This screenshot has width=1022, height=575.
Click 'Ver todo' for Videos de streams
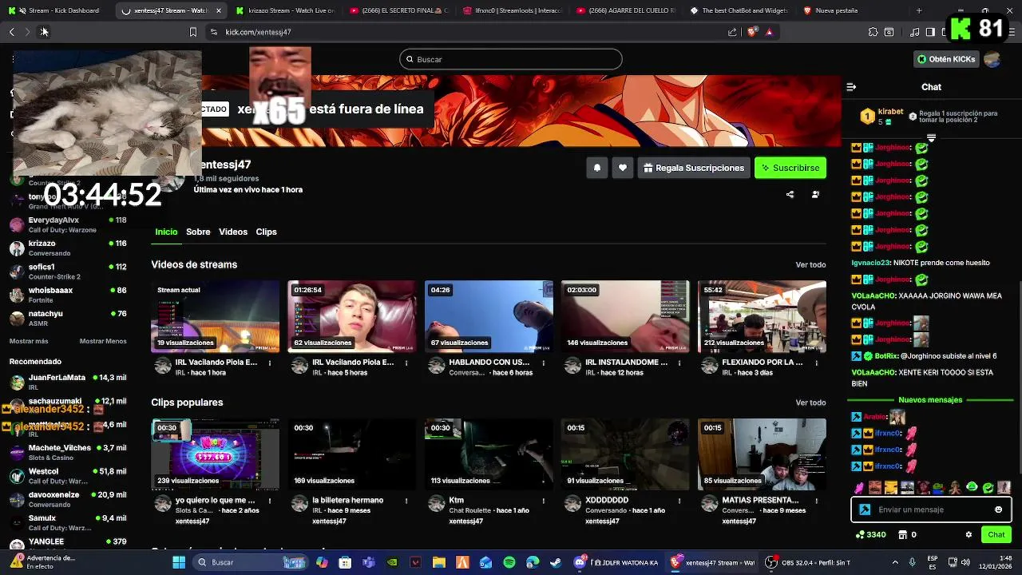click(x=810, y=264)
